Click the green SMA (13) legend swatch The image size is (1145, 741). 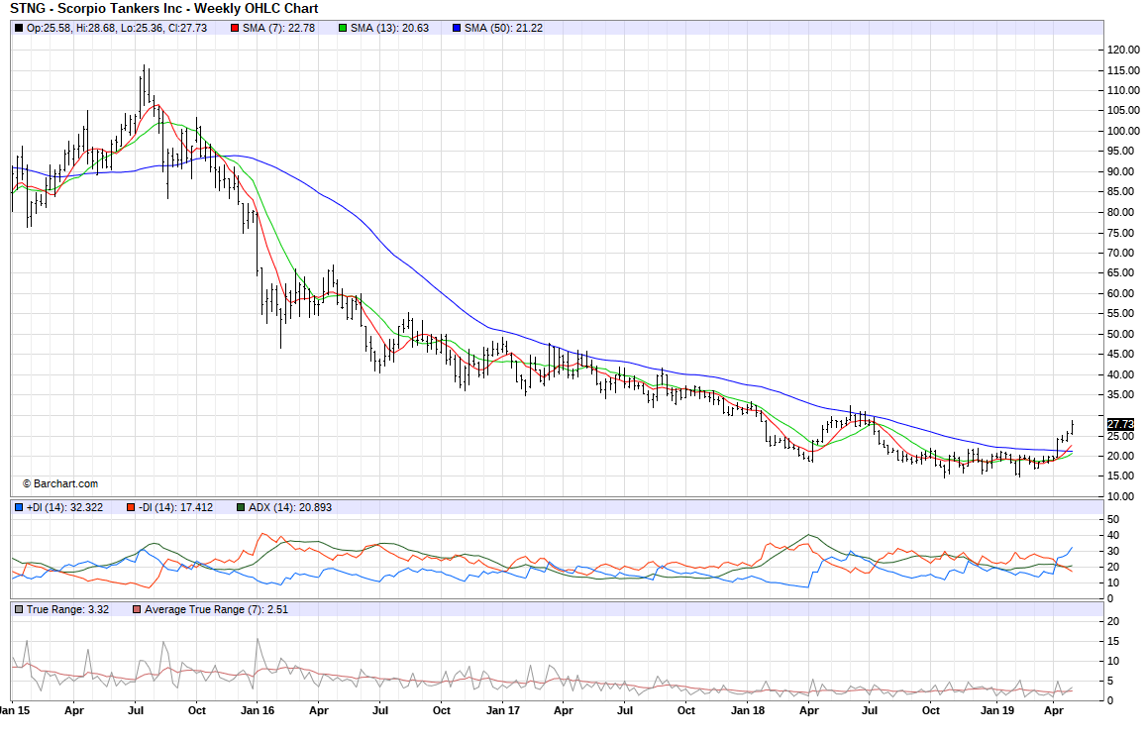343,28
